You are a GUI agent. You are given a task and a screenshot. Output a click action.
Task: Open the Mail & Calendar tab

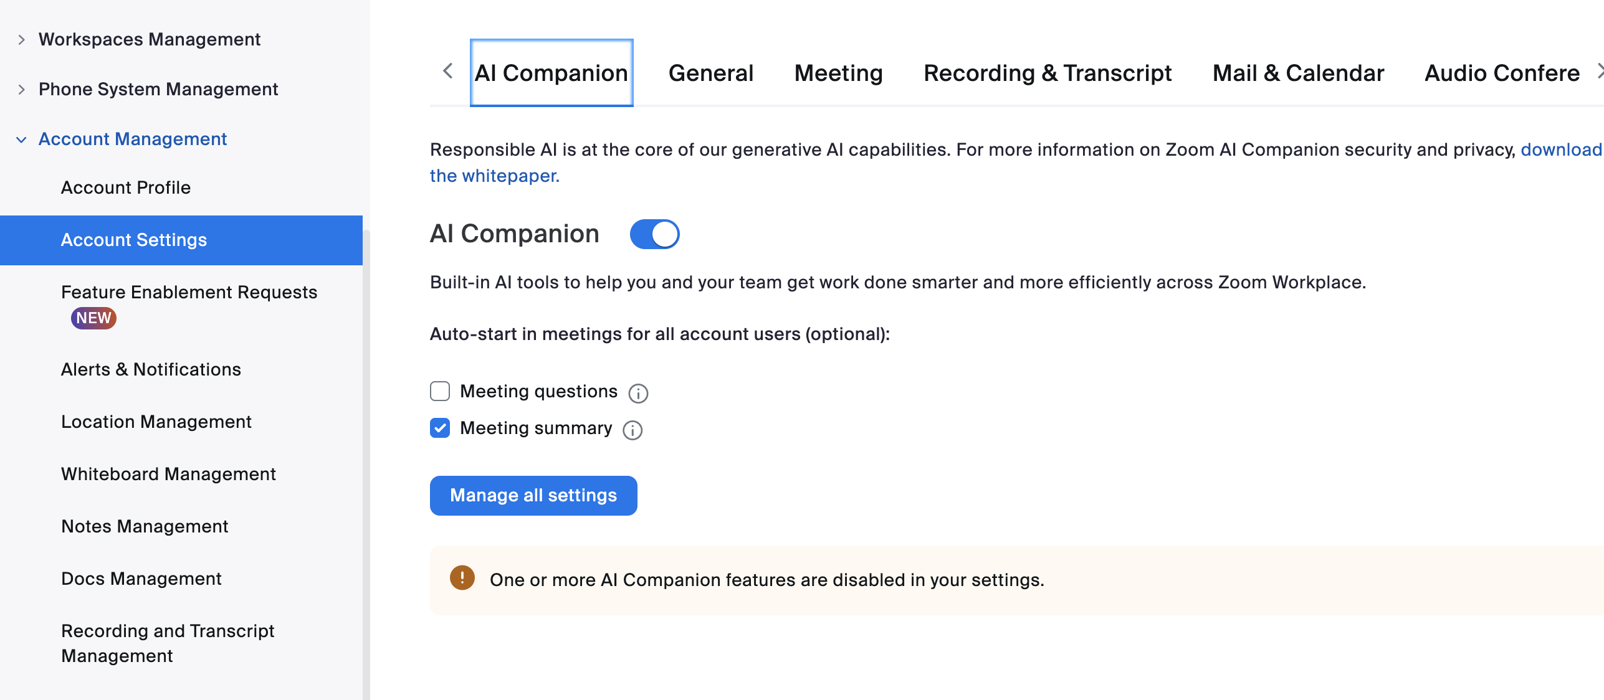tap(1298, 73)
